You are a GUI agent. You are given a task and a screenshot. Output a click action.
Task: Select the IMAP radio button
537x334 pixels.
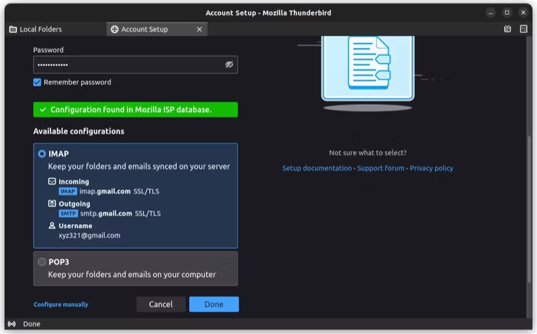tap(42, 154)
